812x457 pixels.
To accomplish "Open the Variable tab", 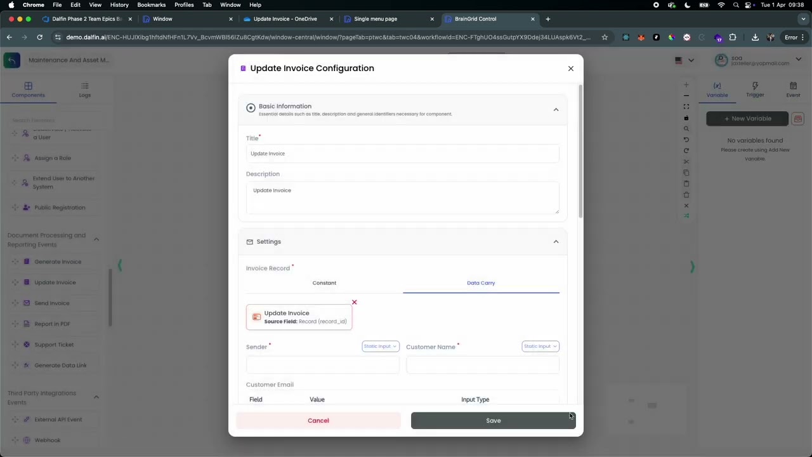I will tap(717, 89).
